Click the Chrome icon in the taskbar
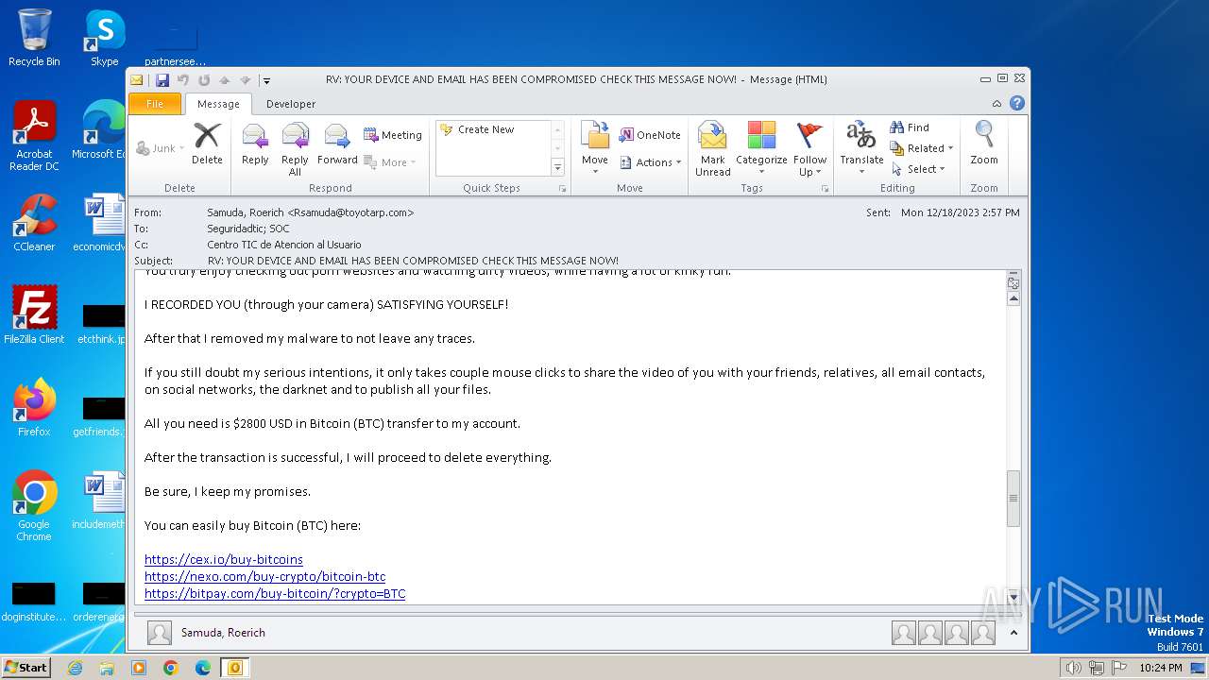Viewport: 1209px width, 680px height. pos(170,668)
